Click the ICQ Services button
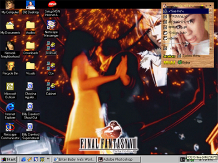This screenshot has width=218, height=163. pyautogui.click(x=169, y=56)
